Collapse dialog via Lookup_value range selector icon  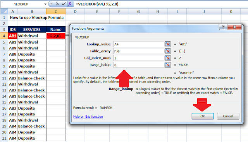pos(168,44)
